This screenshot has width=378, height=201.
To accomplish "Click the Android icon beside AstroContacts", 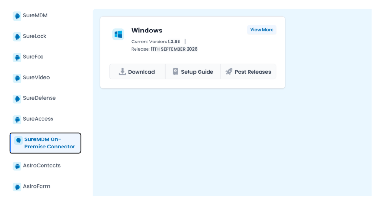I will 17,166.
